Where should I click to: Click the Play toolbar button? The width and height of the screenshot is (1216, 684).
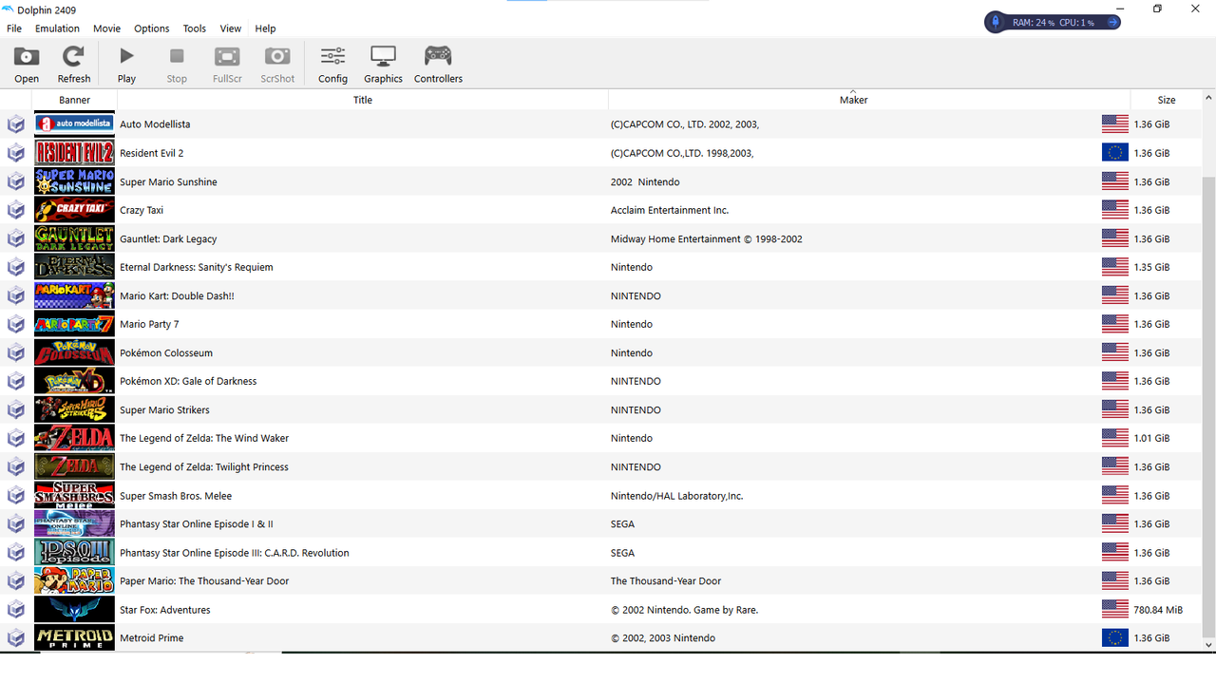126,65
